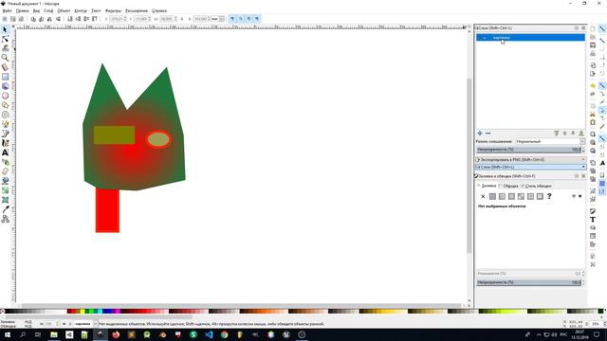Click the X coordinate input field
This screenshot has width=607, height=341.
tap(118, 19)
